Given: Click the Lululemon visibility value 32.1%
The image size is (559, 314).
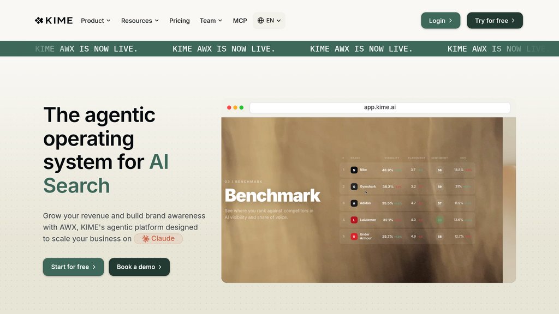Looking at the screenshot, I should (388, 220).
